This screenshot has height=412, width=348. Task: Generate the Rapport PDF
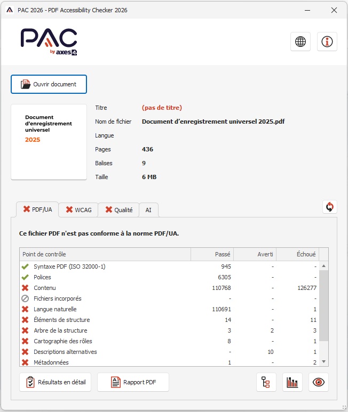click(x=133, y=382)
